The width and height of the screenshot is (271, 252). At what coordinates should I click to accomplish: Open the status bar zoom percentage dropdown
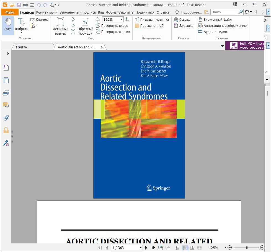click(x=225, y=248)
